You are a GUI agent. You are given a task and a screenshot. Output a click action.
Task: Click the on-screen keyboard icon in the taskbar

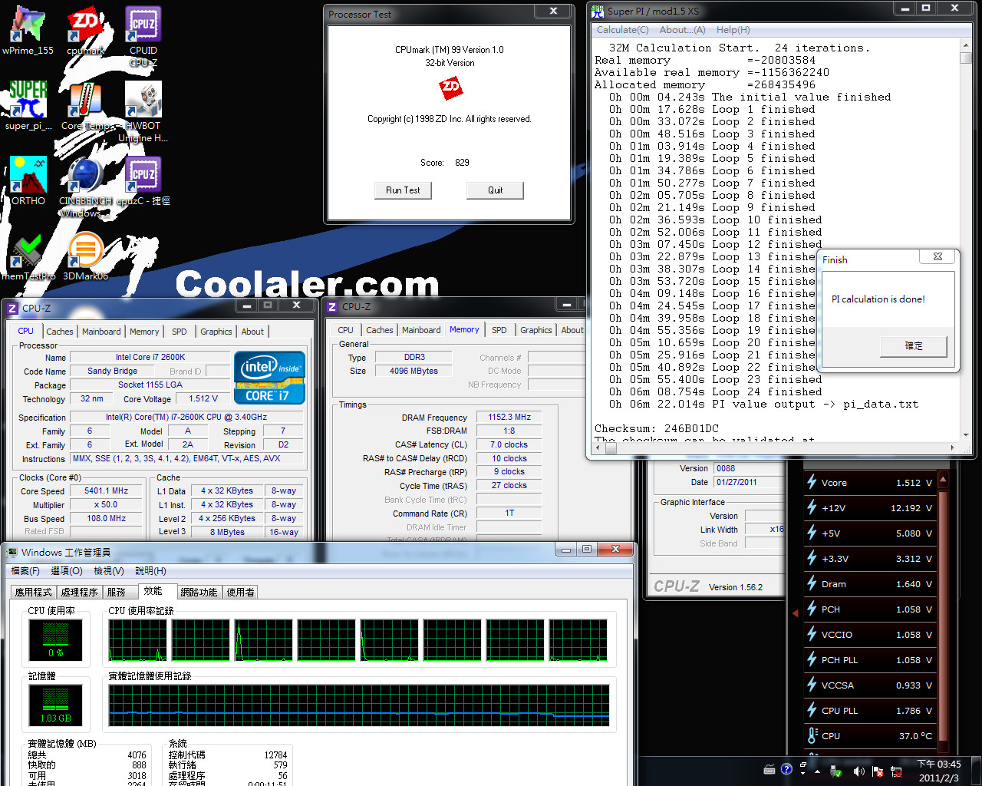[x=769, y=769]
